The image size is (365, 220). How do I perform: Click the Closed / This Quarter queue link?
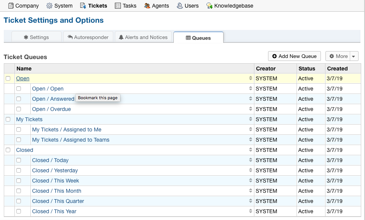[58, 201]
